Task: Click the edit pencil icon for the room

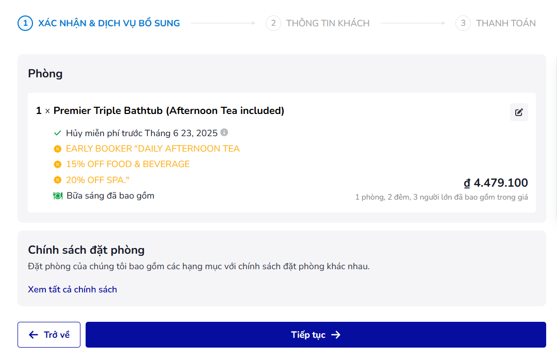Action: point(519,112)
